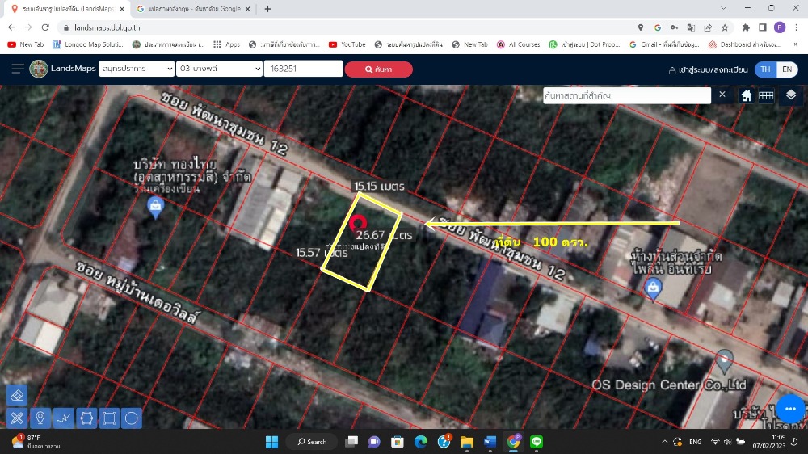Click the 15.15 เมตร measurement label
This screenshot has height=454, width=808.
coord(379,186)
